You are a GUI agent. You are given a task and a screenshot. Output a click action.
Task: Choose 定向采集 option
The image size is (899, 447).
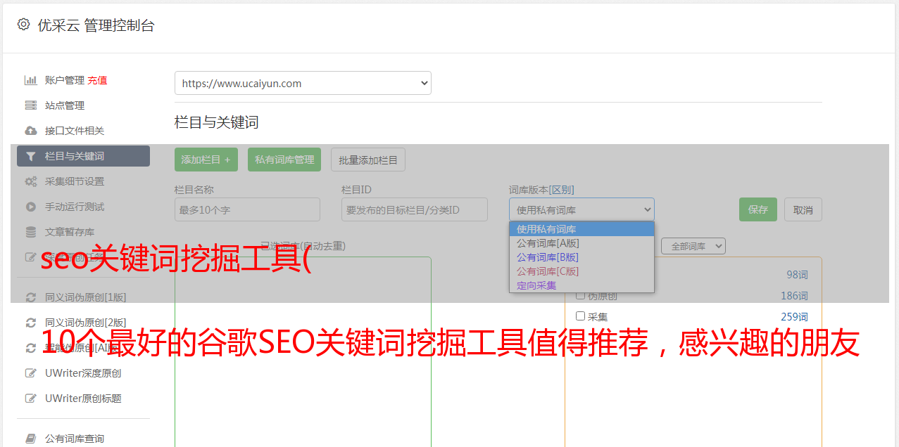581,285
